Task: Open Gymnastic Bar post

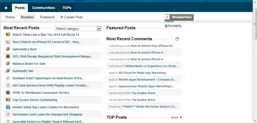Action: pos(23,71)
